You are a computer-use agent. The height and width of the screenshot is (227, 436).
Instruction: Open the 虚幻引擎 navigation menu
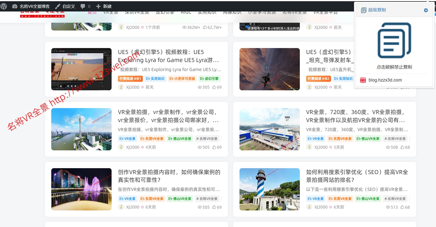(165, 12)
